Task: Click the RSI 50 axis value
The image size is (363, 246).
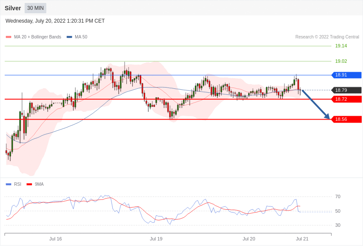Action: tap(338, 211)
